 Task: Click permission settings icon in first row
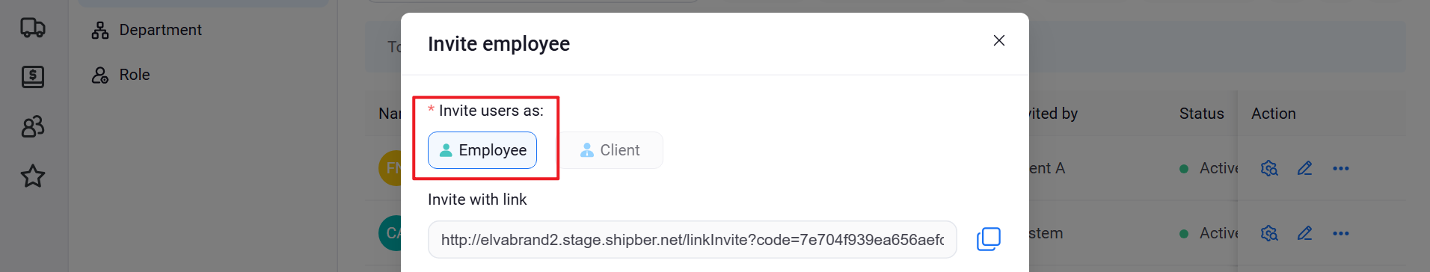point(1269,168)
